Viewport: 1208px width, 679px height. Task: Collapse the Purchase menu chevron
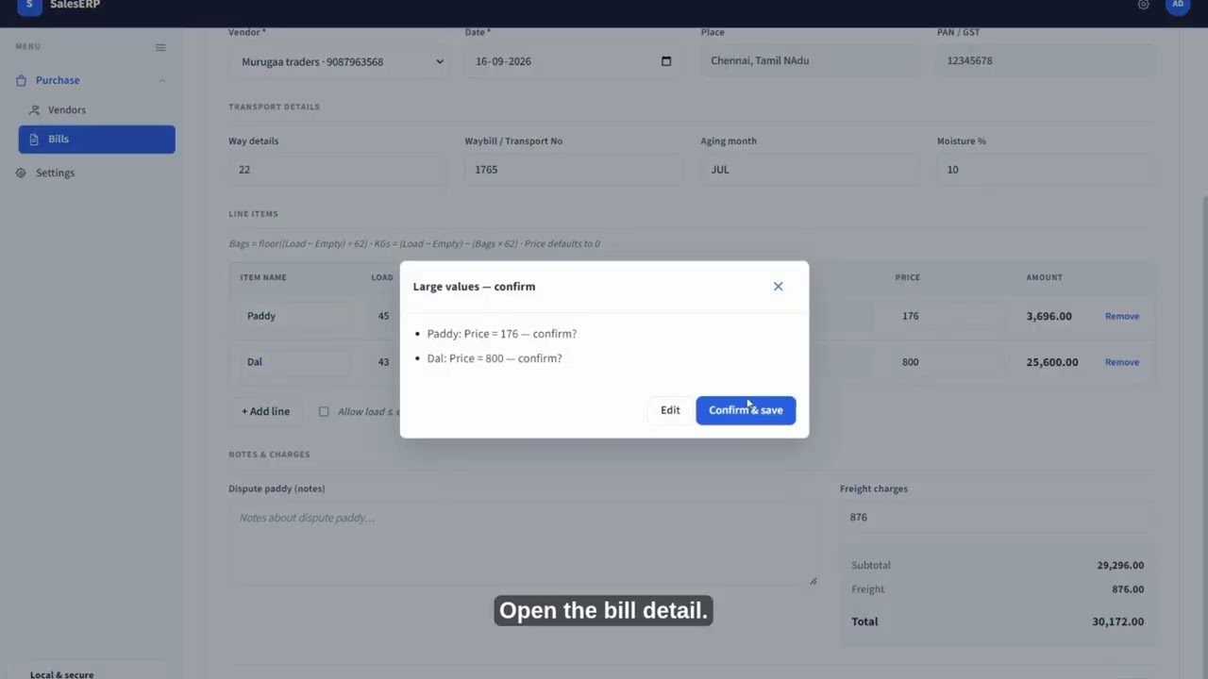pyautogui.click(x=162, y=80)
